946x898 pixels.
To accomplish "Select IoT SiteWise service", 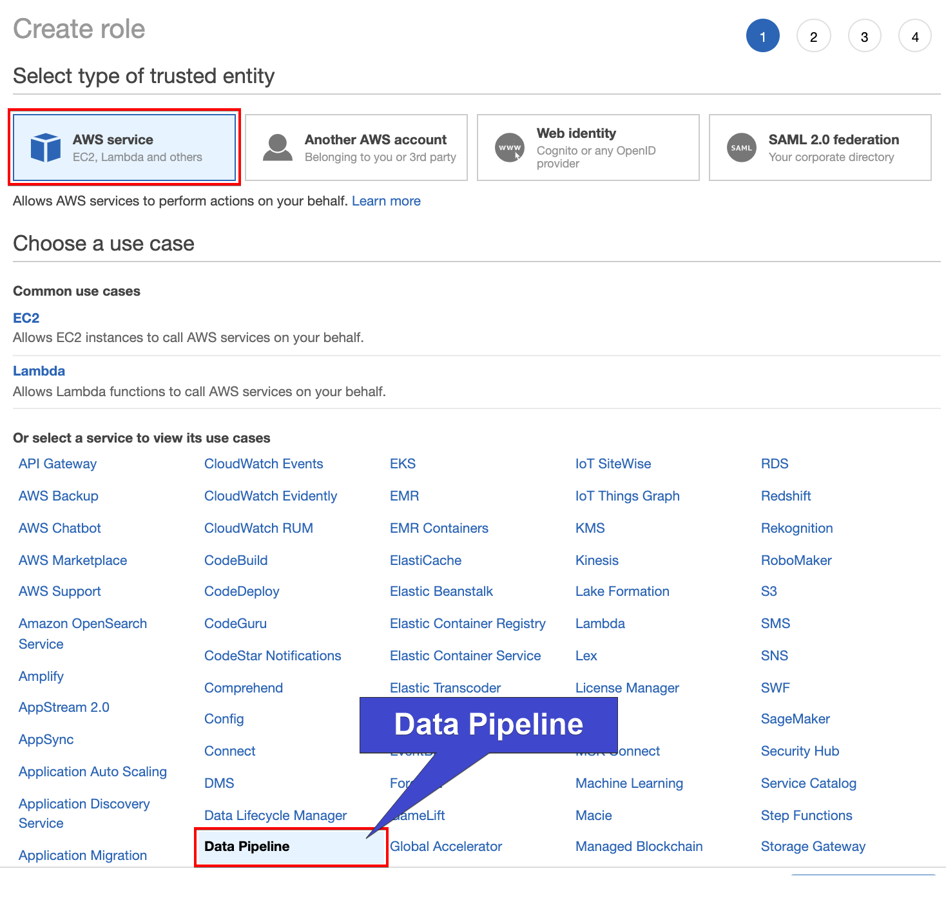I will [613, 464].
